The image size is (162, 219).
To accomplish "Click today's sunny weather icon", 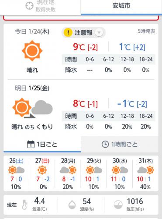I will click(32, 51).
